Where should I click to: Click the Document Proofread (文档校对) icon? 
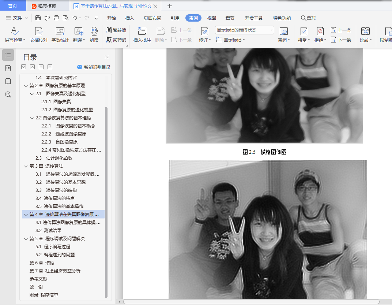click(x=38, y=31)
